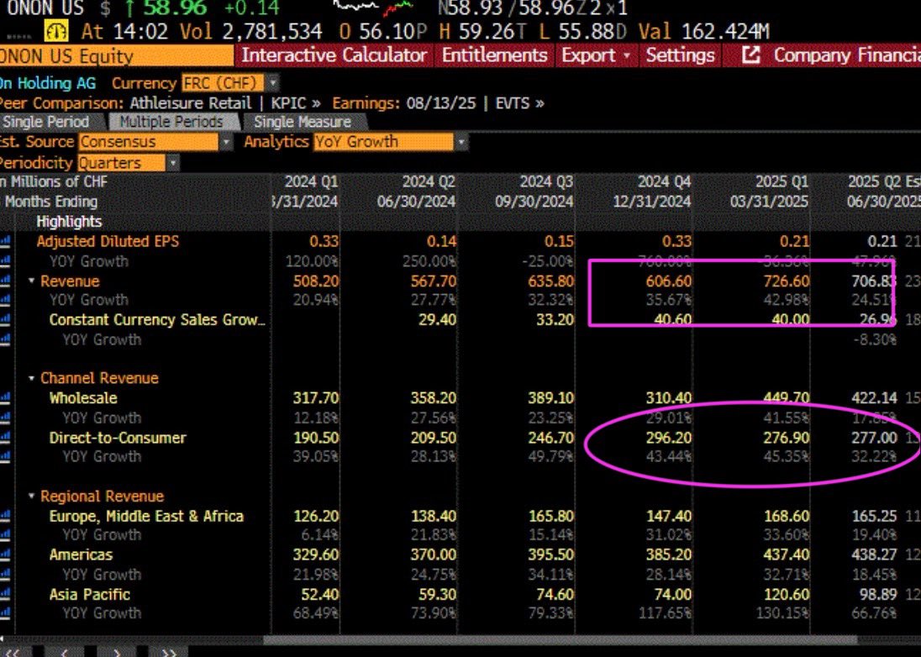
Task: Open the Export dropdown arrow
Action: coord(627,55)
